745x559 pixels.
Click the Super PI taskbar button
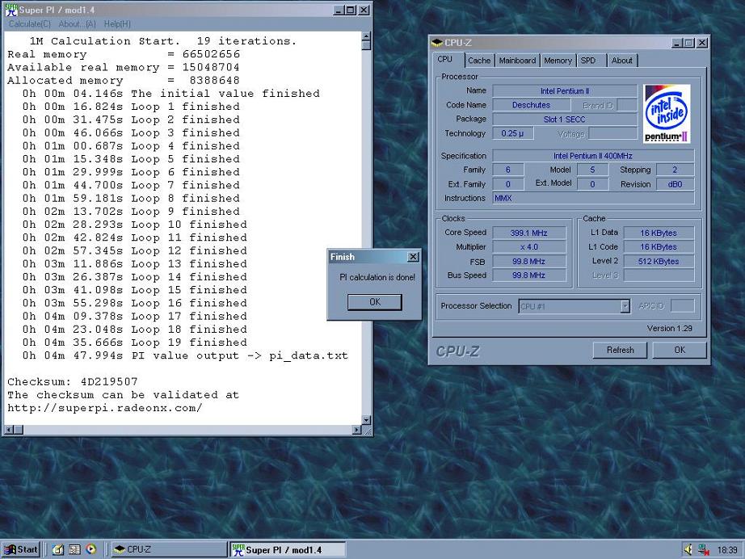[x=288, y=549]
